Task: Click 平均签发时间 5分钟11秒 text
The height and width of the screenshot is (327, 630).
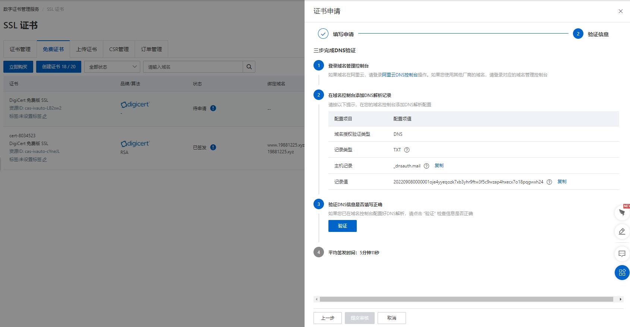Action: (354, 253)
